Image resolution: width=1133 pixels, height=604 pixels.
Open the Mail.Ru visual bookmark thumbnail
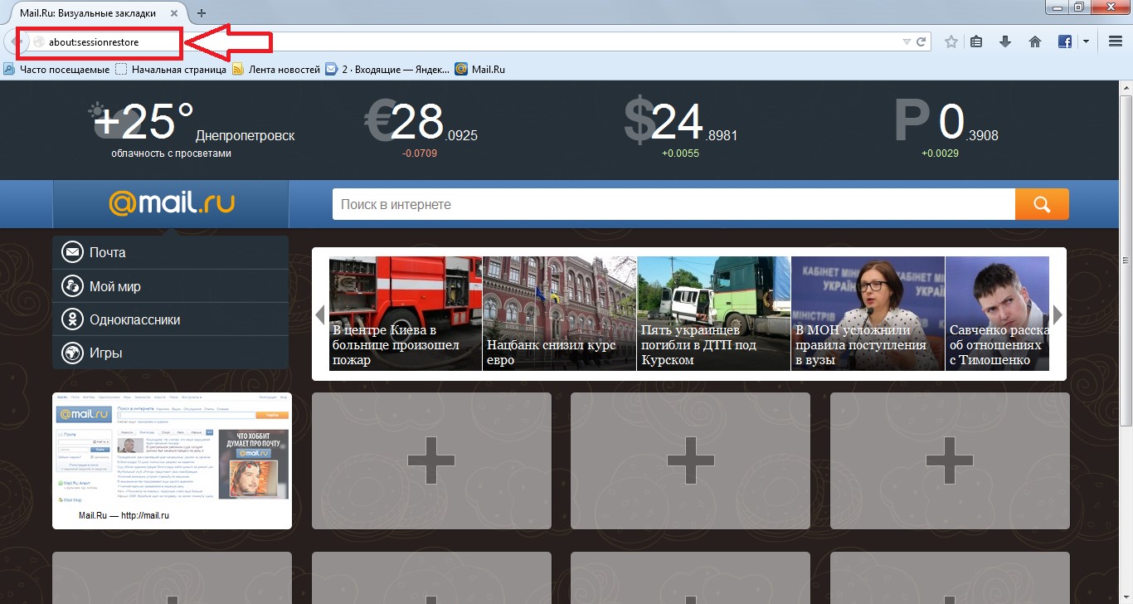172,460
